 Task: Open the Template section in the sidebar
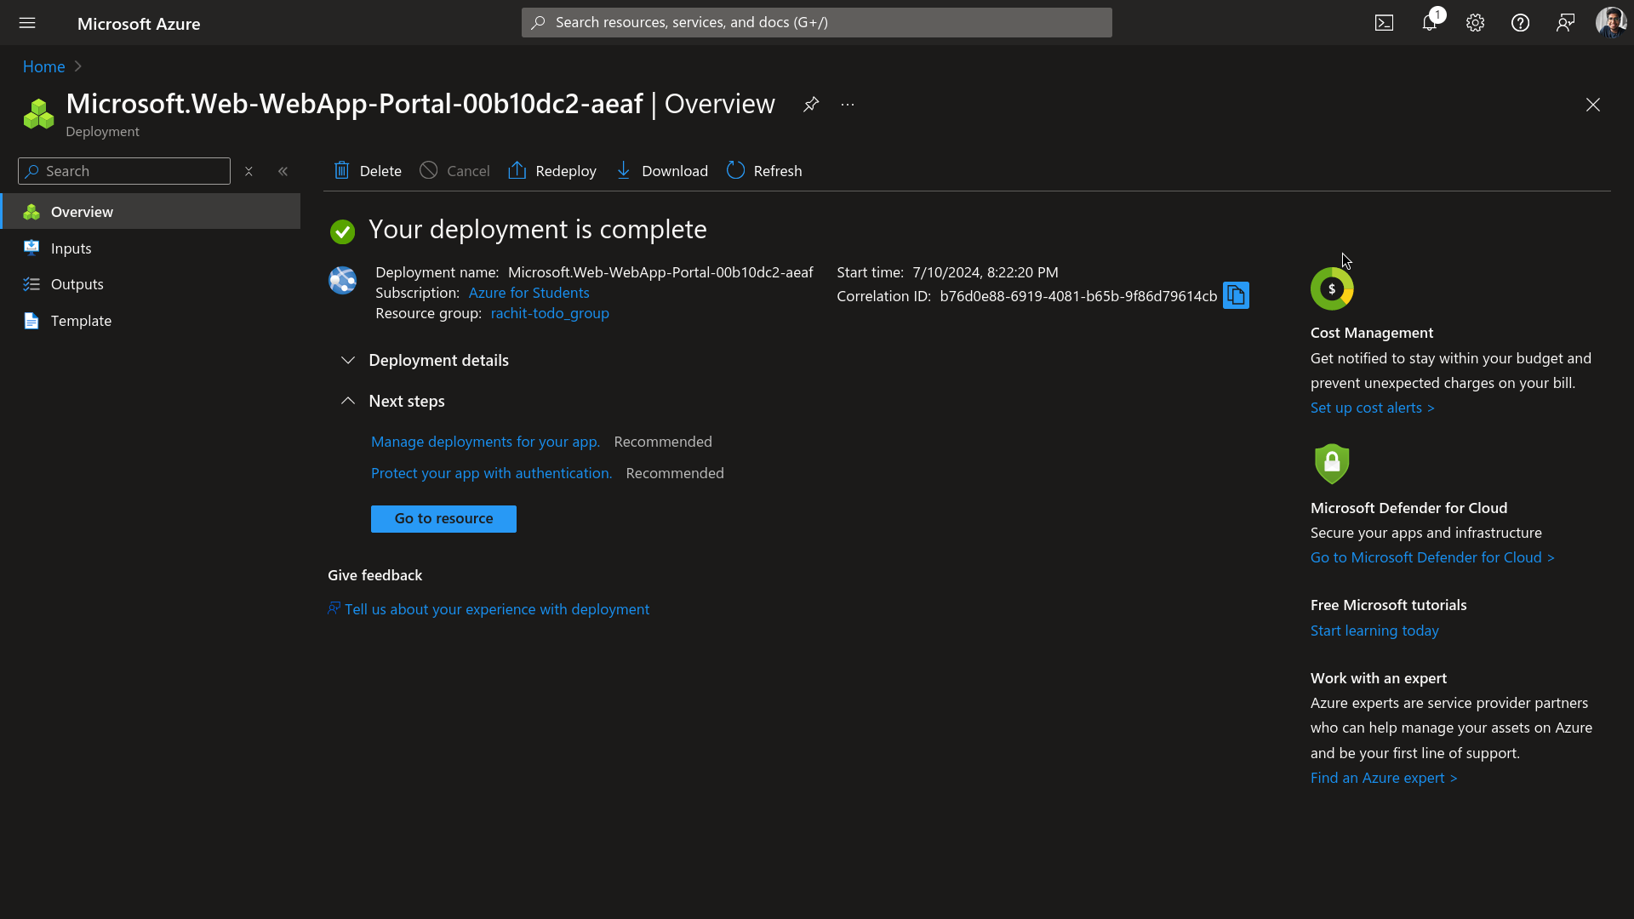coord(81,321)
